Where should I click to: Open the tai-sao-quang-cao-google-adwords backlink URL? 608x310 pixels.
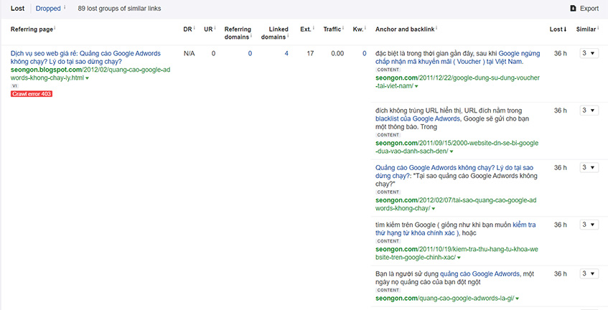(x=456, y=205)
